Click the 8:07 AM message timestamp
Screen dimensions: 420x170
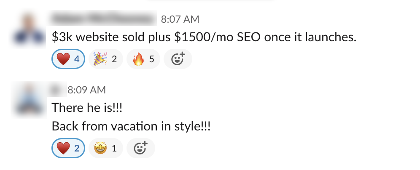click(x=180, y=19)
